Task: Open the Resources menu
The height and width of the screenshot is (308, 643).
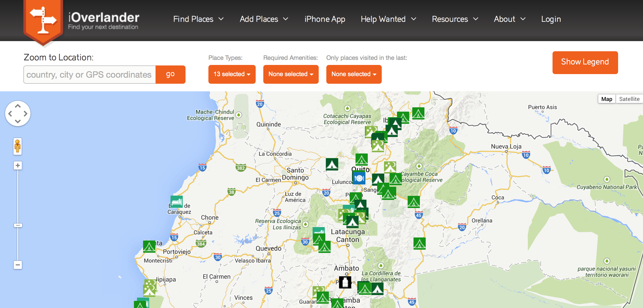Action: pyautogui.click(x=455, y=19)
